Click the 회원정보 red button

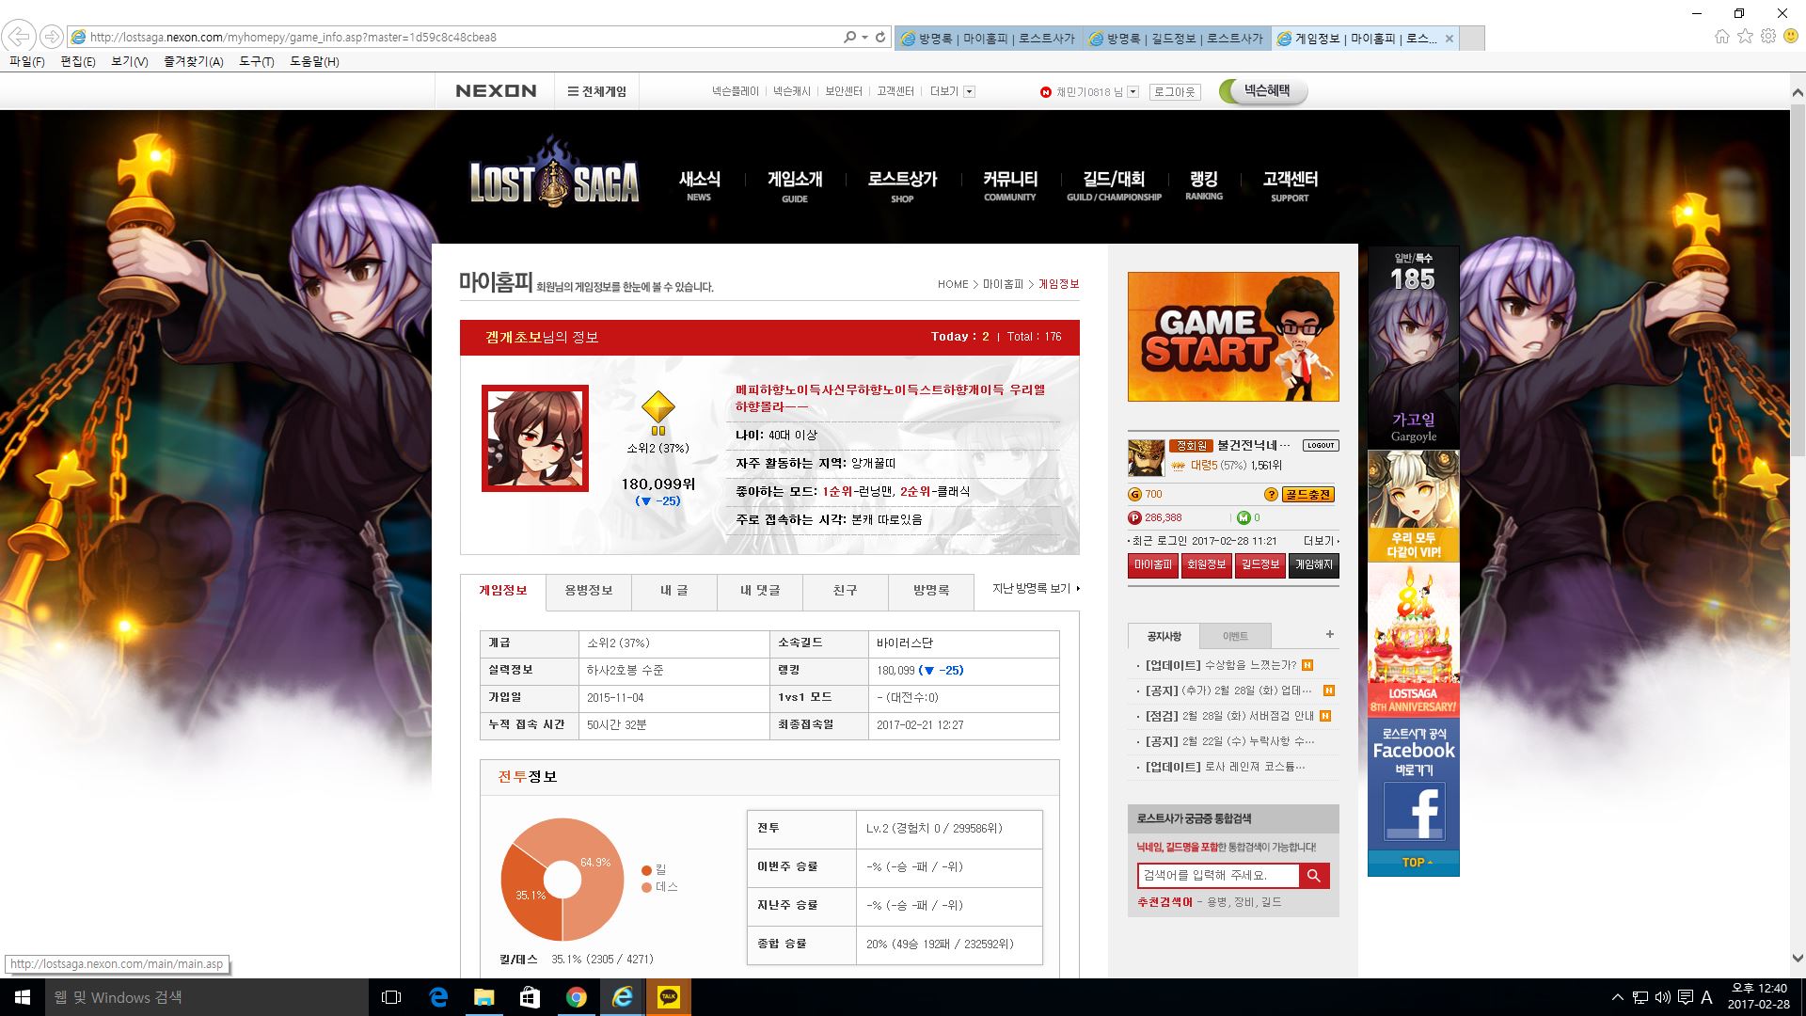pyautogui.click(x=1206, y=565)
